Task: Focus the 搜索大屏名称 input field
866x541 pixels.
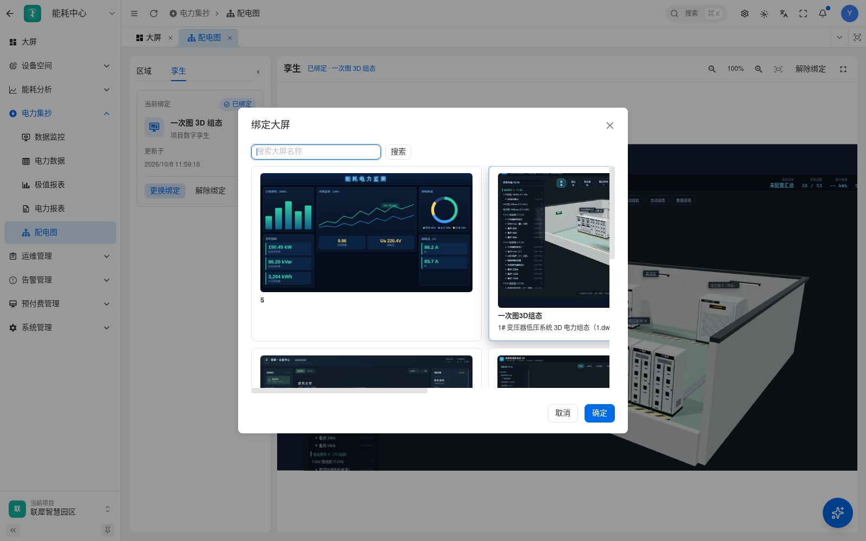Action: pyautogui.click(x=316, y=152)
